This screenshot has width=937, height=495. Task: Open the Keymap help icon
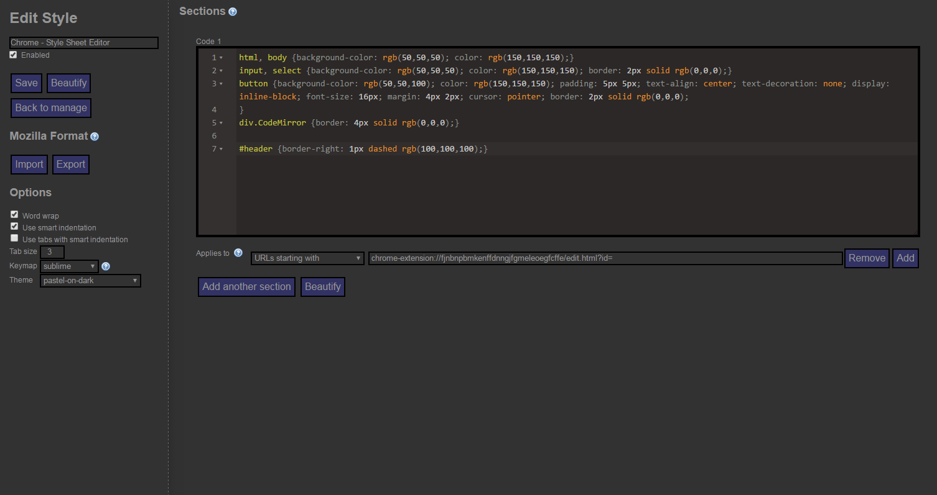pyautogui.click(x=106, y=266)
